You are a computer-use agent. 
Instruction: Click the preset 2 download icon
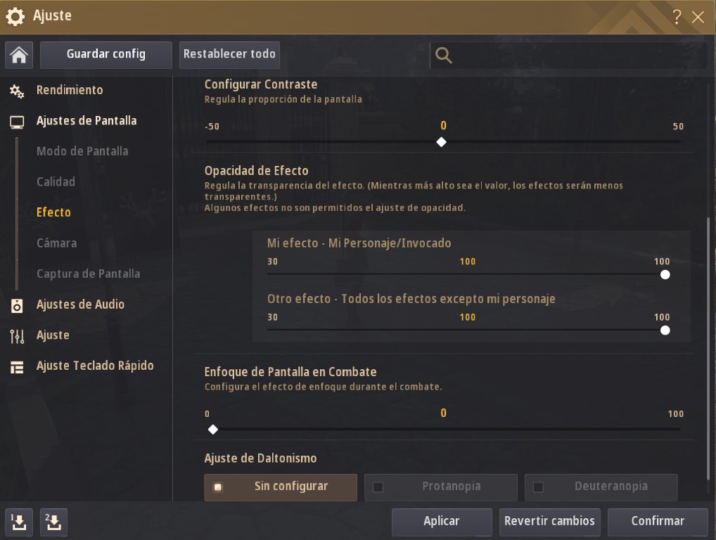click(54, 522)
